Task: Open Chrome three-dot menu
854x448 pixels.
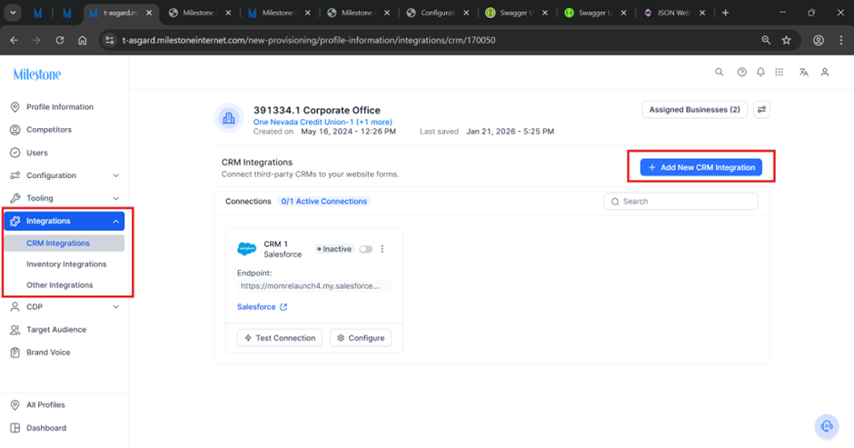Action: (841, 40)
